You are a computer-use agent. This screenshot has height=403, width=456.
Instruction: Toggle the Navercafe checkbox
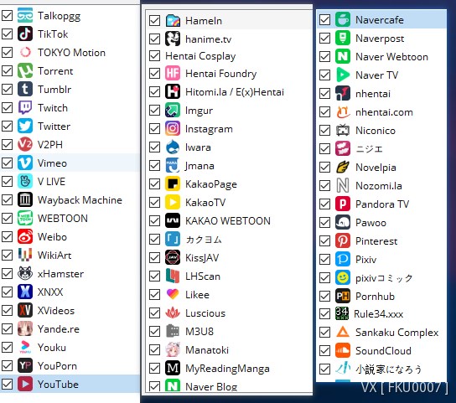click(x=324, y=20)
